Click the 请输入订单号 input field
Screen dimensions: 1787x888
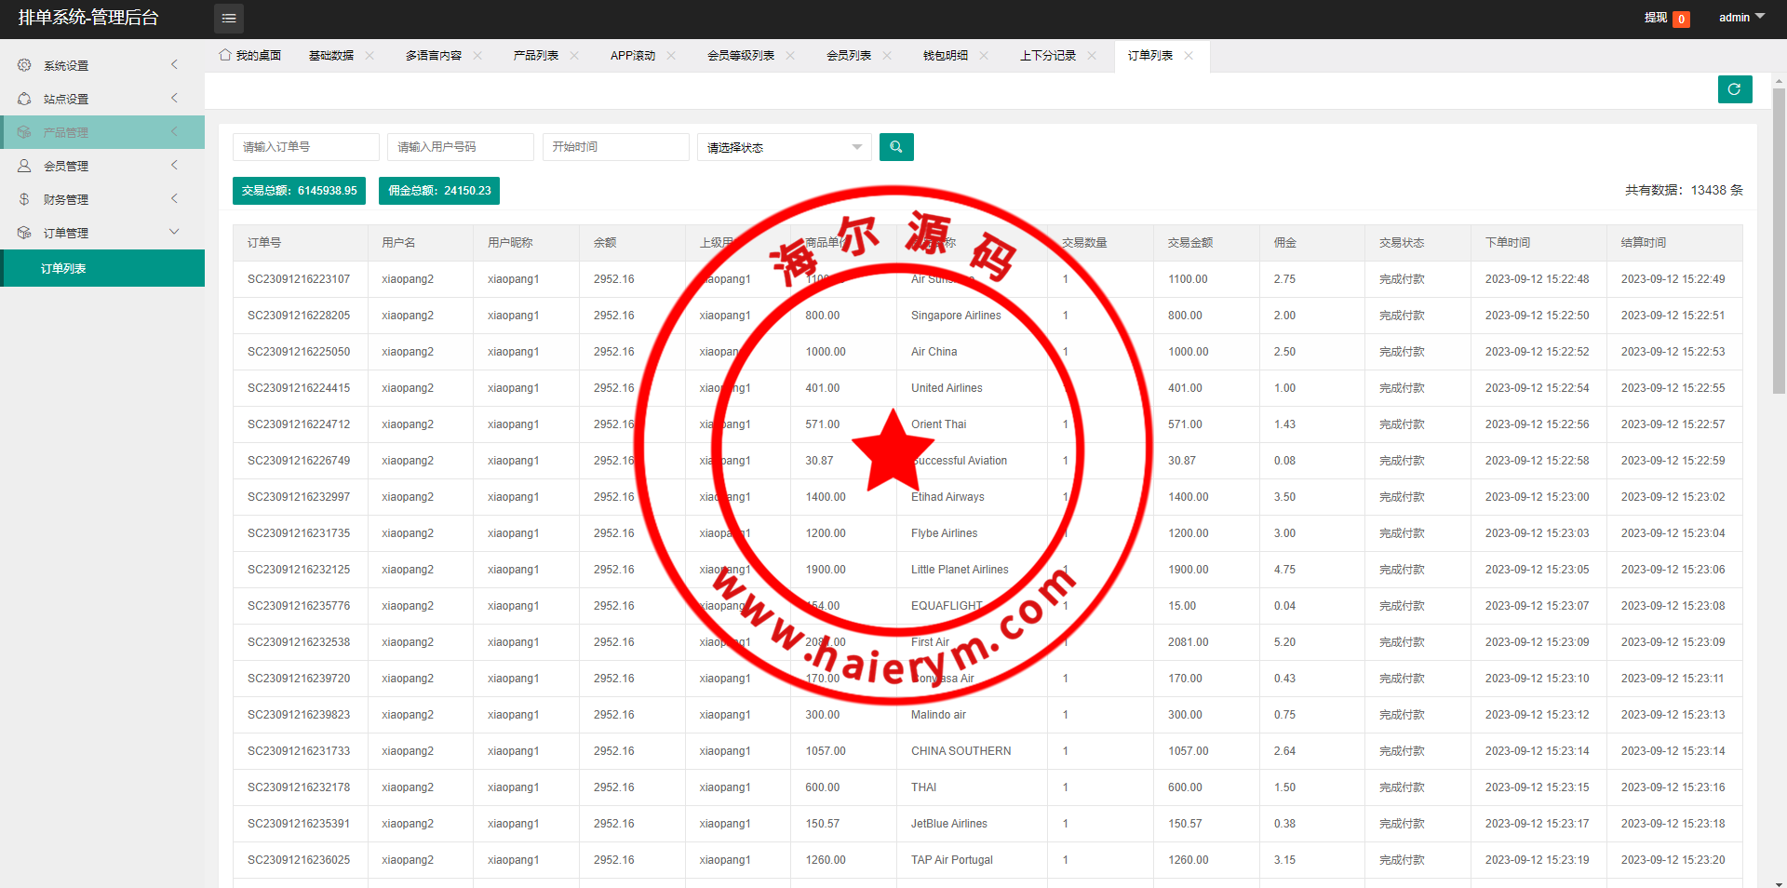(305, 147)
